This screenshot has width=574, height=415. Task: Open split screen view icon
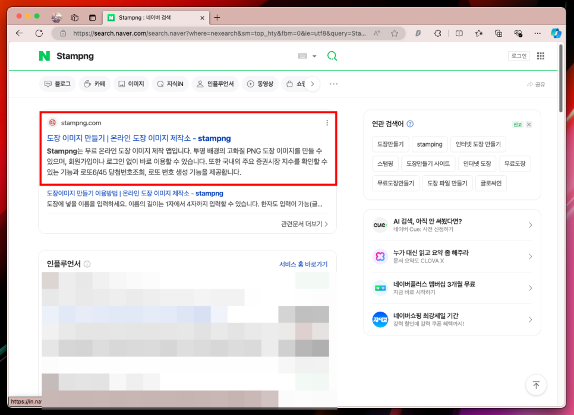[459, 33]
